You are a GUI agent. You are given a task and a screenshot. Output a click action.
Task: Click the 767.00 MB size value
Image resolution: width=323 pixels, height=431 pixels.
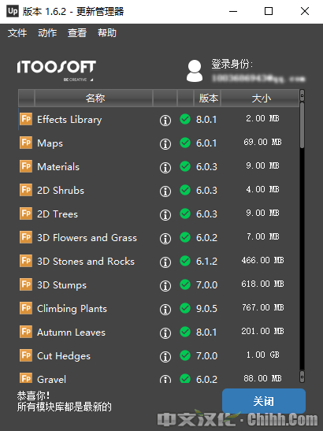click(x=263, y=307)
